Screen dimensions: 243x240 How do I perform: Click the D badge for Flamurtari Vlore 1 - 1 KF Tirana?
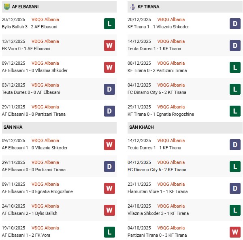tap(235, 188)
